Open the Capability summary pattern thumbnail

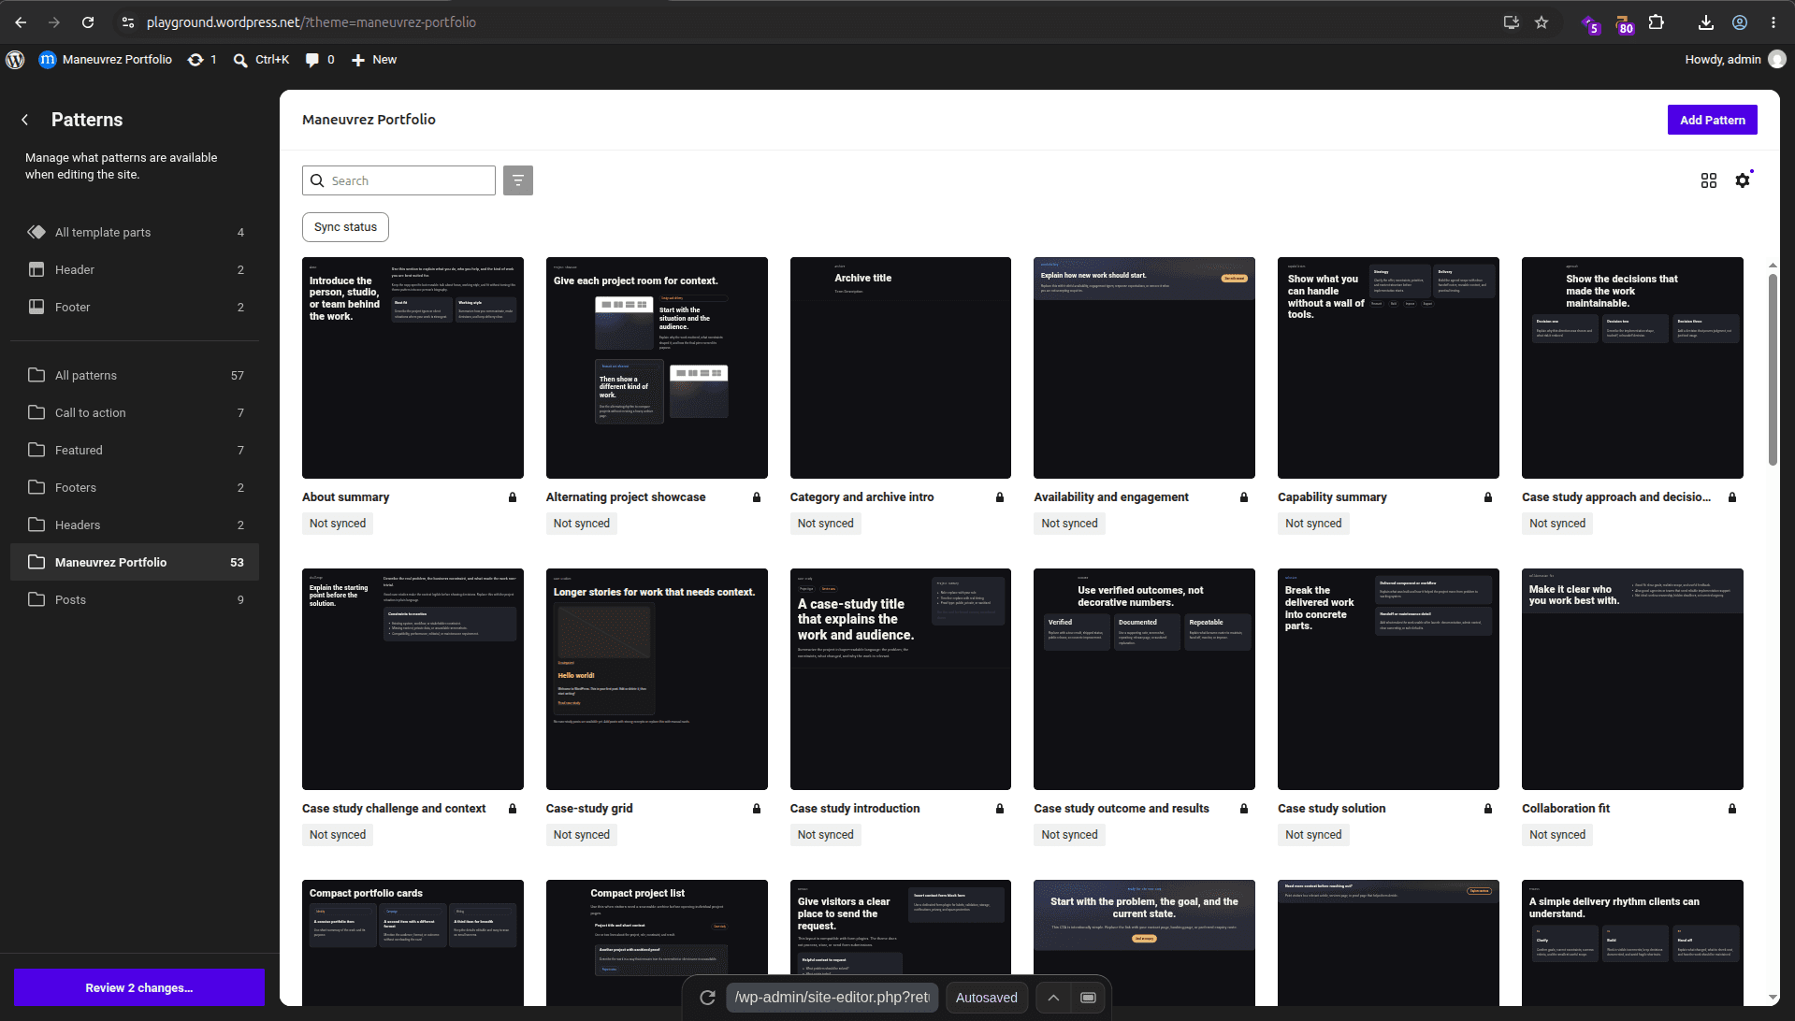pos(1388,367)
